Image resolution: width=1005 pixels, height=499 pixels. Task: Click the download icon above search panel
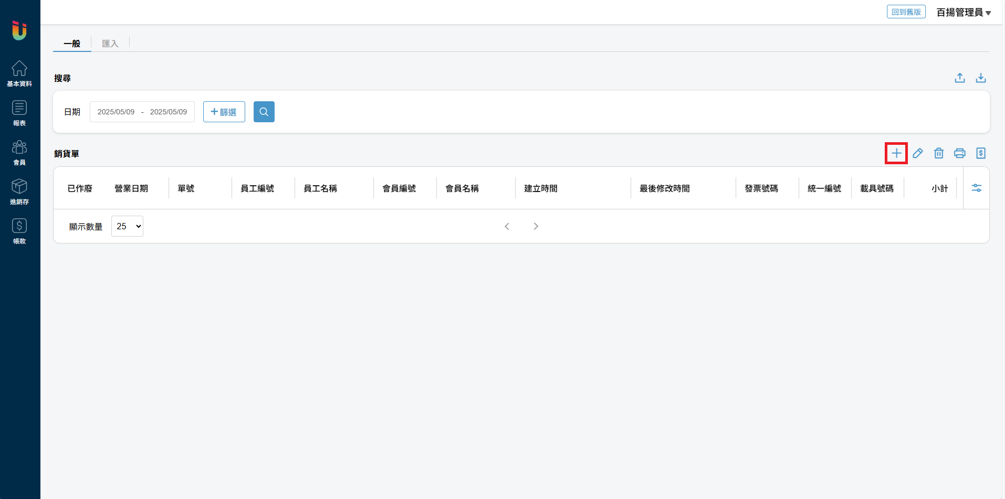click(x=980, y=78)
